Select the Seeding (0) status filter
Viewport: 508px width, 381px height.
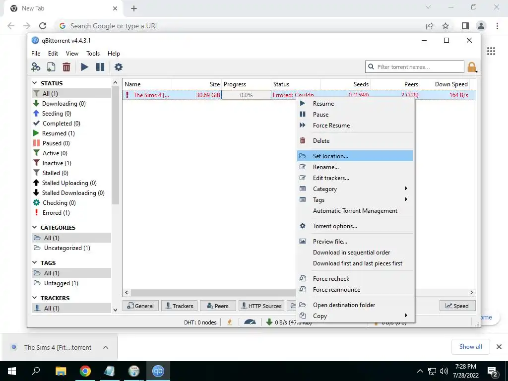(57, 114)
